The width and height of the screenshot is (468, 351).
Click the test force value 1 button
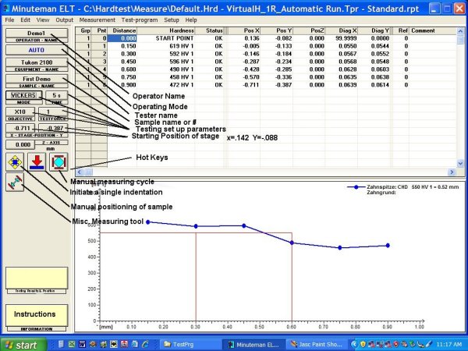[53, 112]
